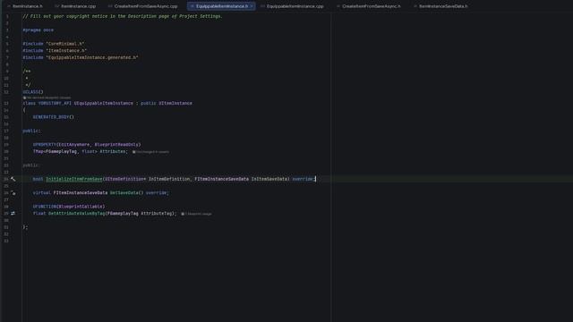This screenshot has height=322, width=573.
Task: Click the AttributeTag parameter name
Action: (x=157, y=213)
